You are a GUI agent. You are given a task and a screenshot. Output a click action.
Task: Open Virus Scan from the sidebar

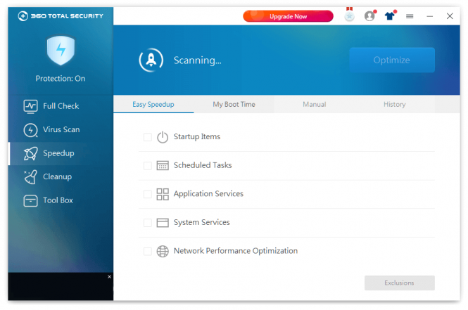(x=61, y=129)
